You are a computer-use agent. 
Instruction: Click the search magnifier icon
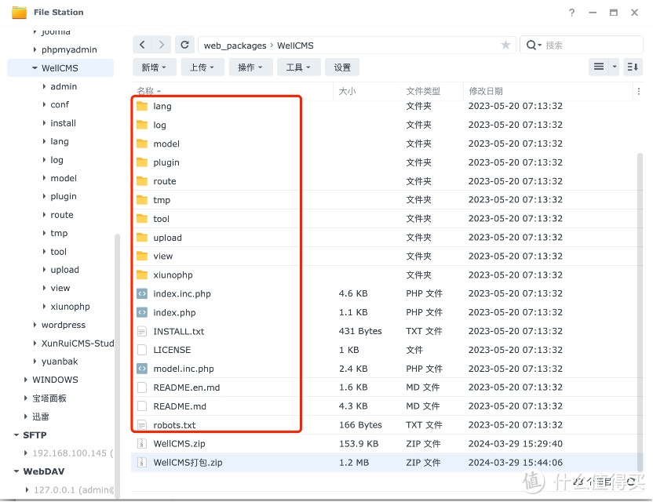pos(531,45)
